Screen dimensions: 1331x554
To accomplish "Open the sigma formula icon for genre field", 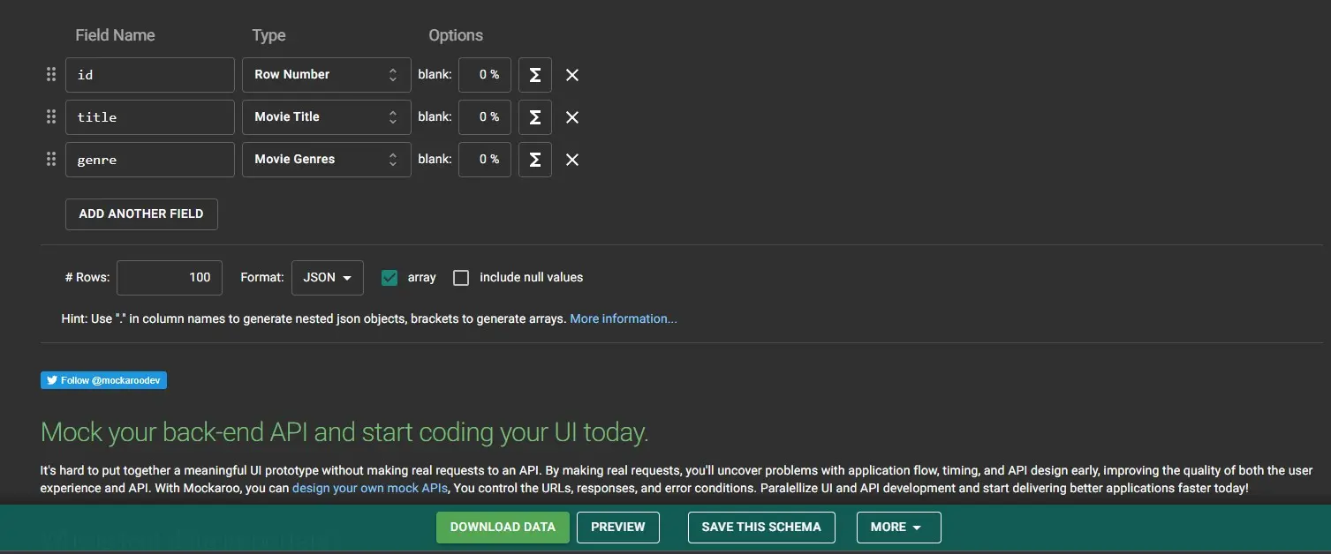I will click(x=534, y=159).
